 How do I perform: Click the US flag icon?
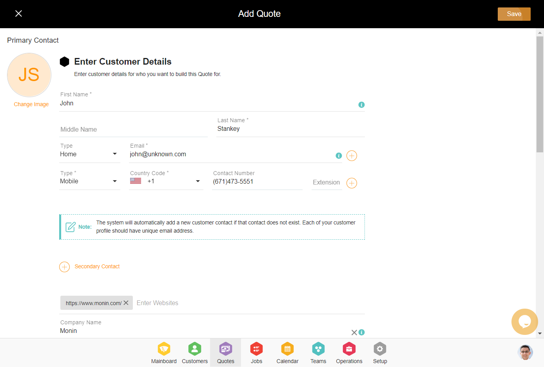[x=136, y=181]
